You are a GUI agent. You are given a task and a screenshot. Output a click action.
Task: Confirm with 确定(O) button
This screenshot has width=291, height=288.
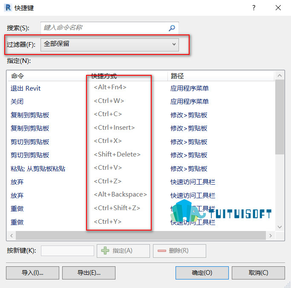click(x=202, y=273)
